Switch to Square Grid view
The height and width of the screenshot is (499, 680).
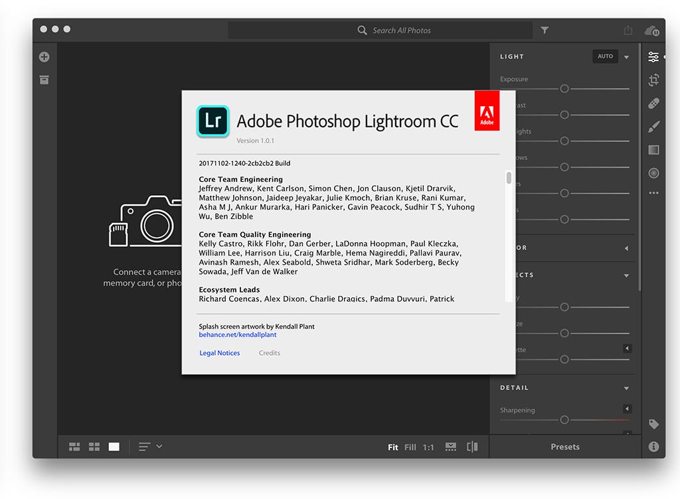pyautogui.click(x=94, y=447)
